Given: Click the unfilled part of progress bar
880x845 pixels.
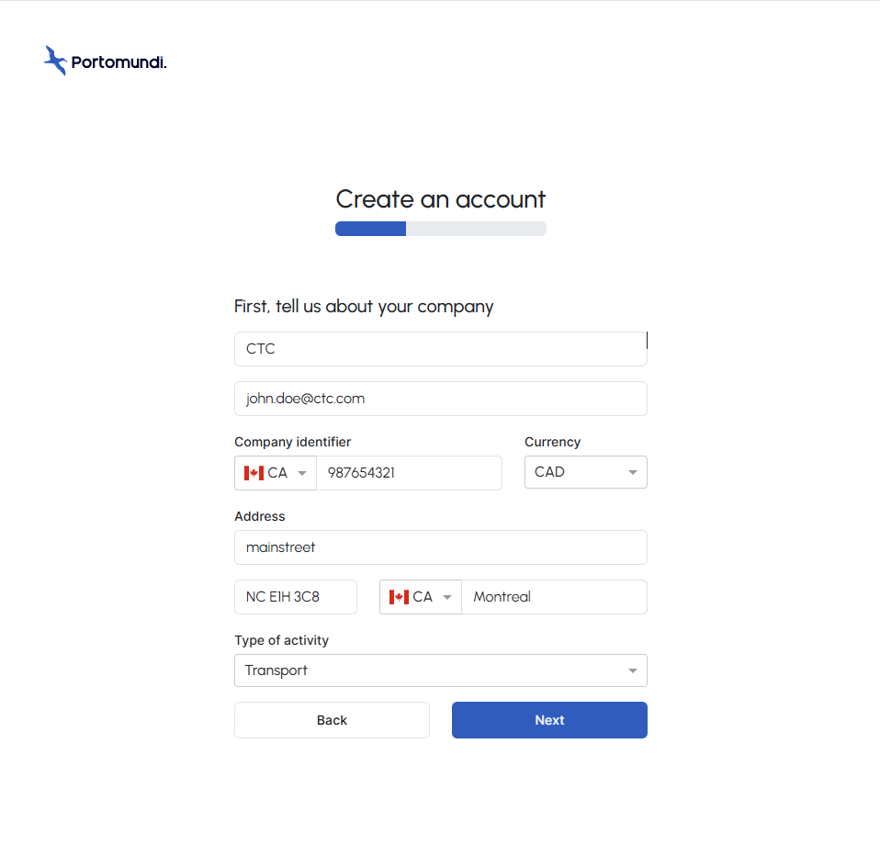Looking at the screenshot, I should pos(476,229).
